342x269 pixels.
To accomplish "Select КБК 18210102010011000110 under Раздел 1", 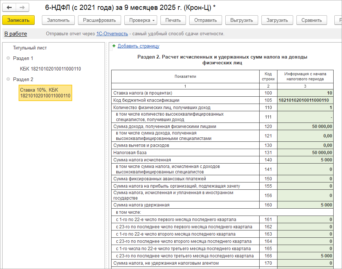I will pyautogui.click(x=50, y=69).
